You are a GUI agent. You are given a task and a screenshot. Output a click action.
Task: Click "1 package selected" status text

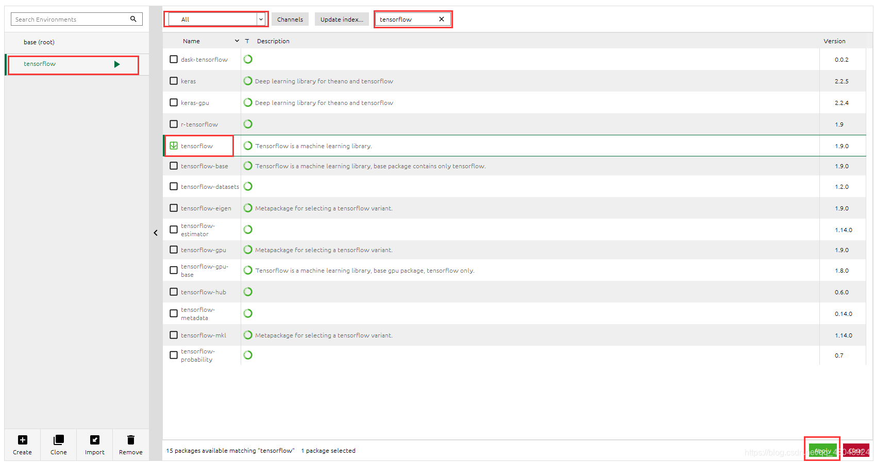[328, 451]
